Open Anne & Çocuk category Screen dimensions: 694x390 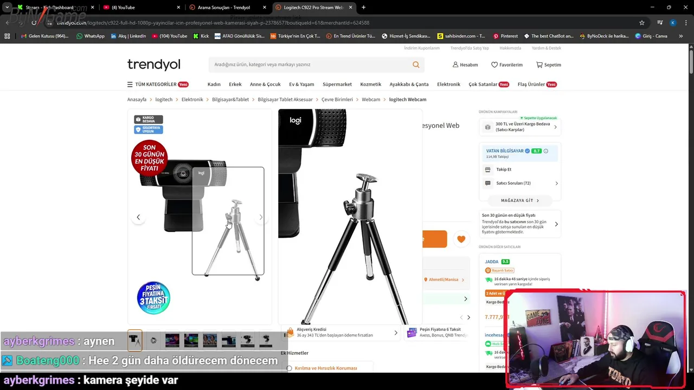click(x=265, y=84)
